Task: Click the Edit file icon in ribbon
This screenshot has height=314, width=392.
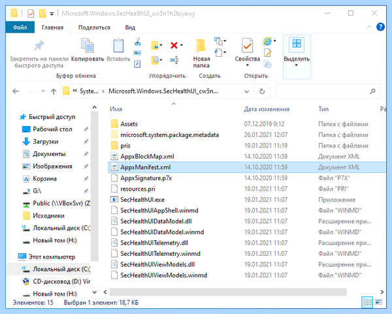Action: click(x=267, y=53)
